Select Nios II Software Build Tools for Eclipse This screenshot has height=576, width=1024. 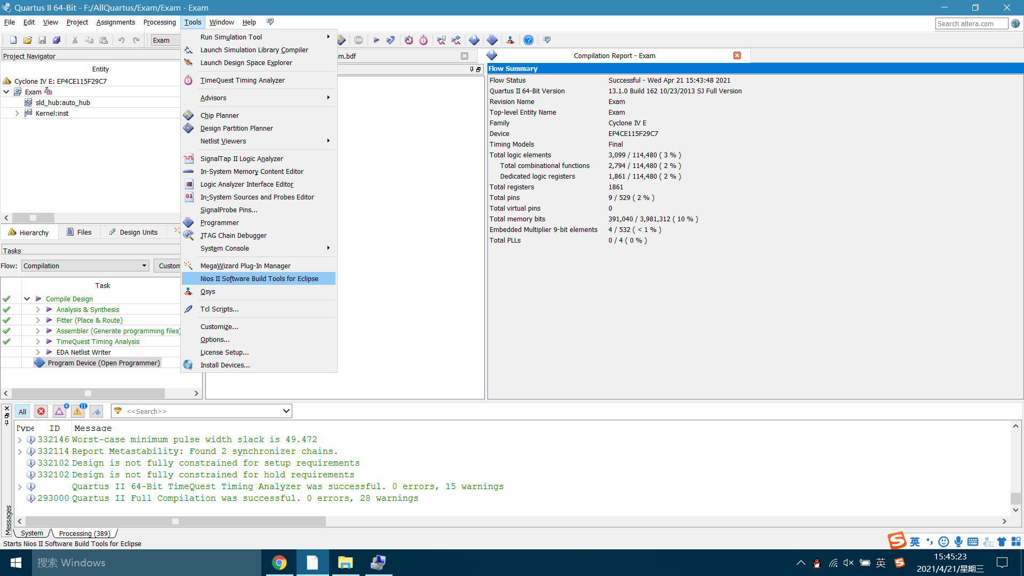tap(259, 278)
